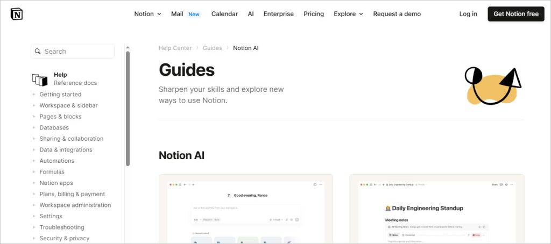Image resolution: width=551 pixels, height=244 pixels.
Task: Click the Notion AI breadcrumb
Action: (245, 48)
